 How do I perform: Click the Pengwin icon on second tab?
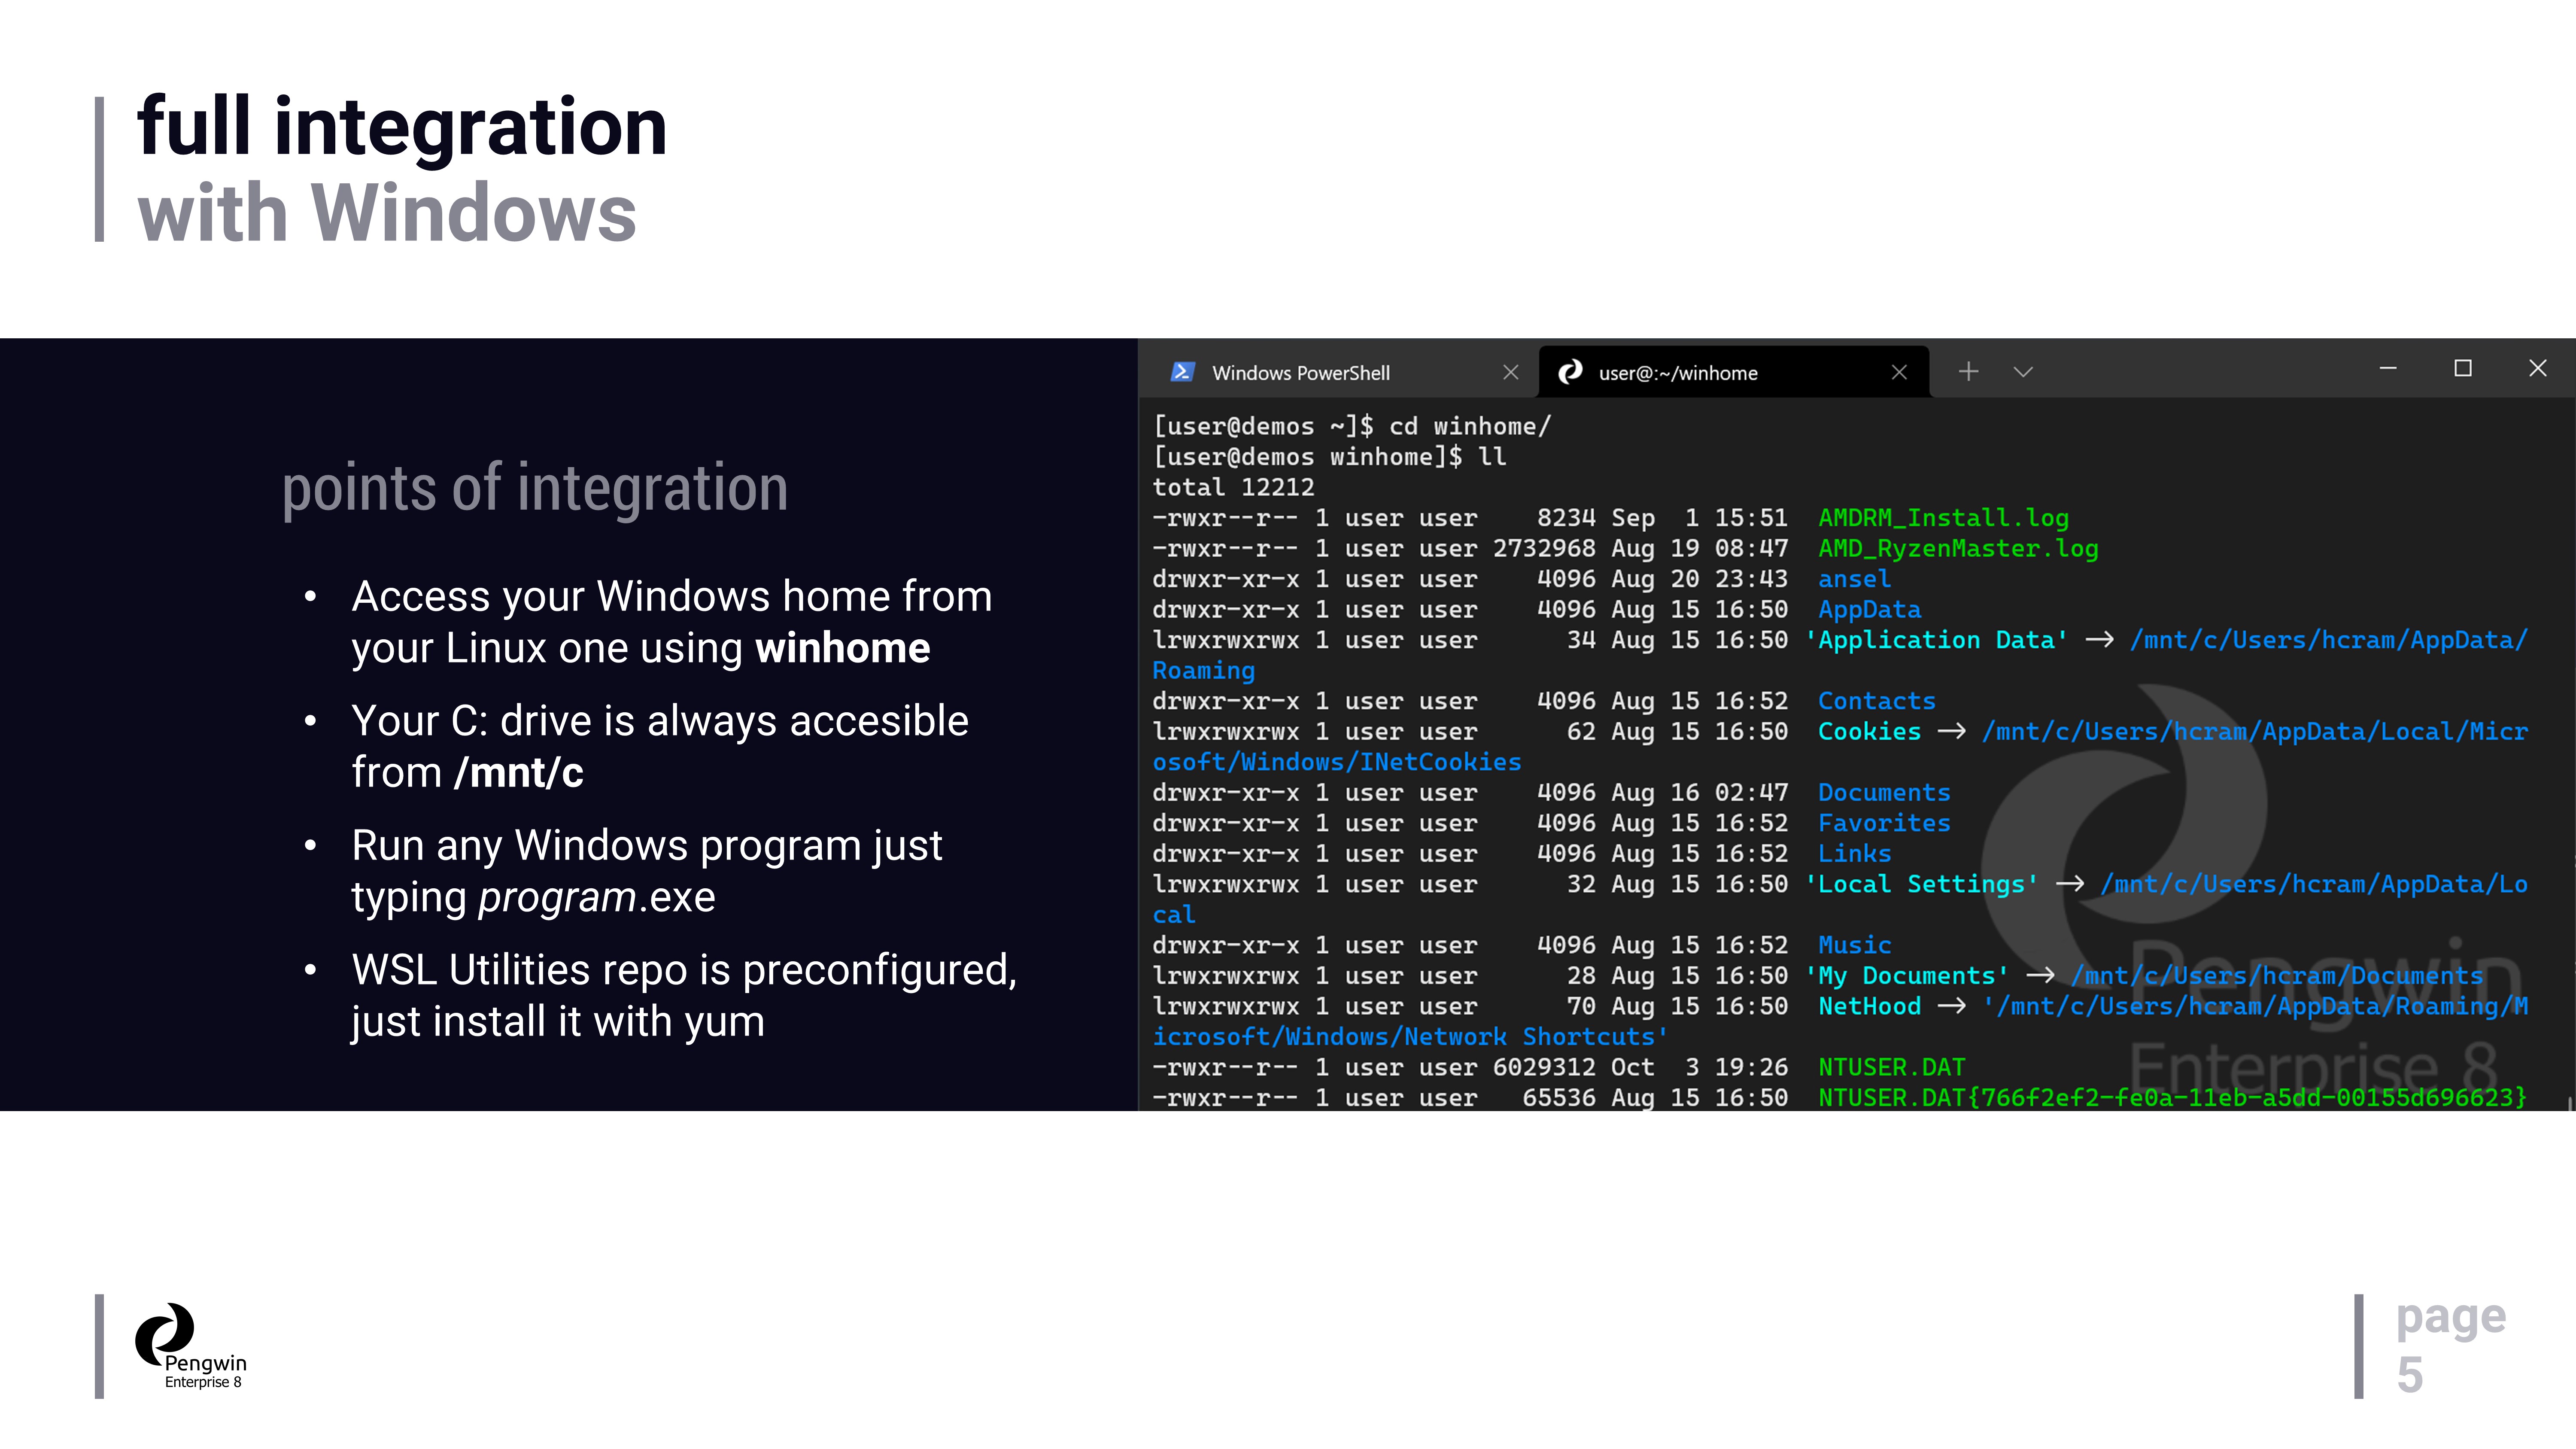click(1571, 372)
